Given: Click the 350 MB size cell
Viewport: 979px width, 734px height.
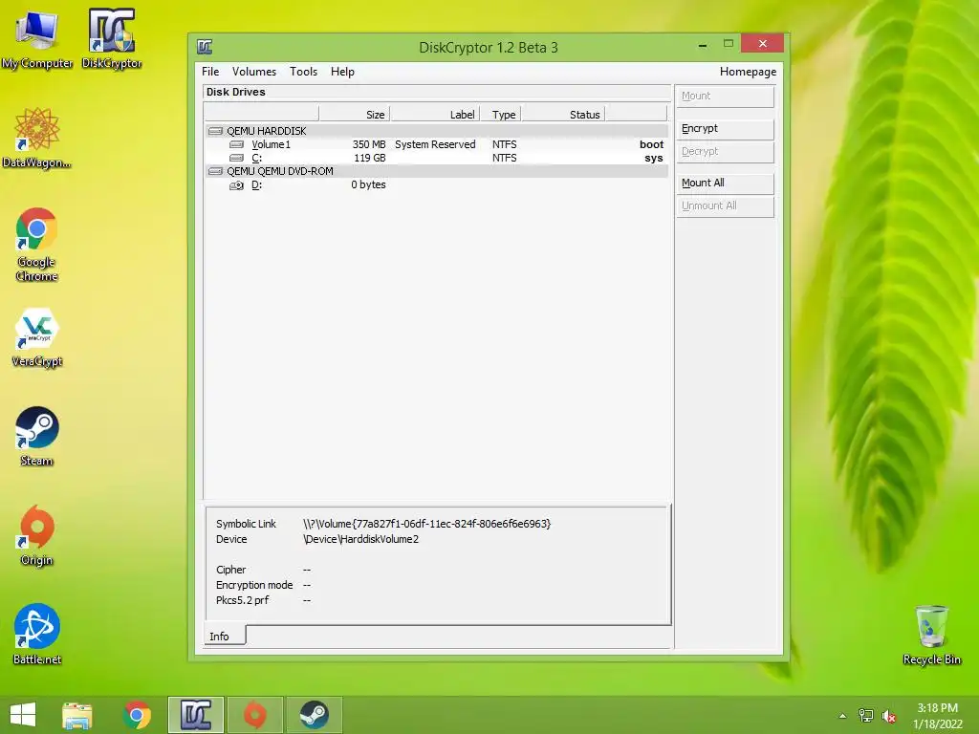Looking at the screenshot, I should click(369, 144).
